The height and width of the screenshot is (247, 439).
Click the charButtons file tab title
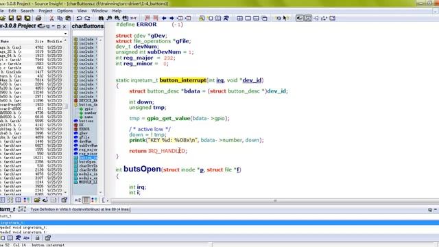click(x=88, y=26)
